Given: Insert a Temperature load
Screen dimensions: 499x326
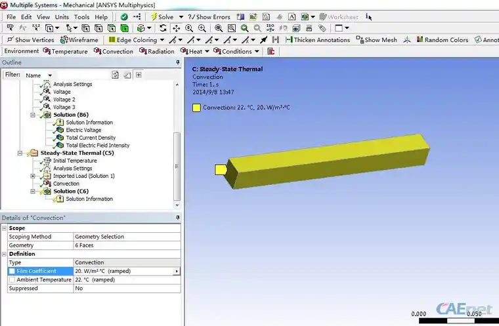Looking at the screenshot, I should point(65,51).
